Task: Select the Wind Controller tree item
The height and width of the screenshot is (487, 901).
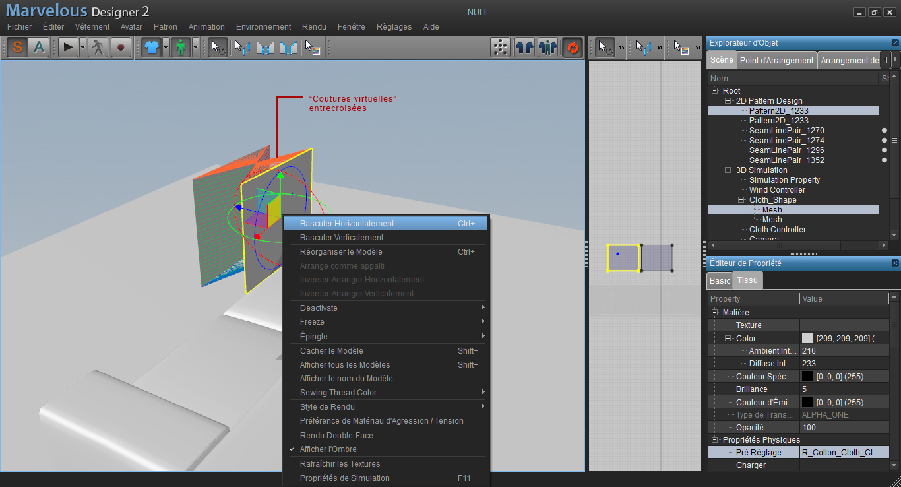Action: [x=777, y=190]
